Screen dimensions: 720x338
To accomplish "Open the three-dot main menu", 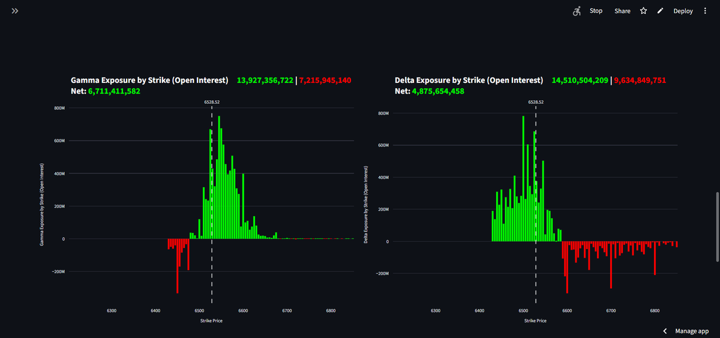I will click(705, 11).
